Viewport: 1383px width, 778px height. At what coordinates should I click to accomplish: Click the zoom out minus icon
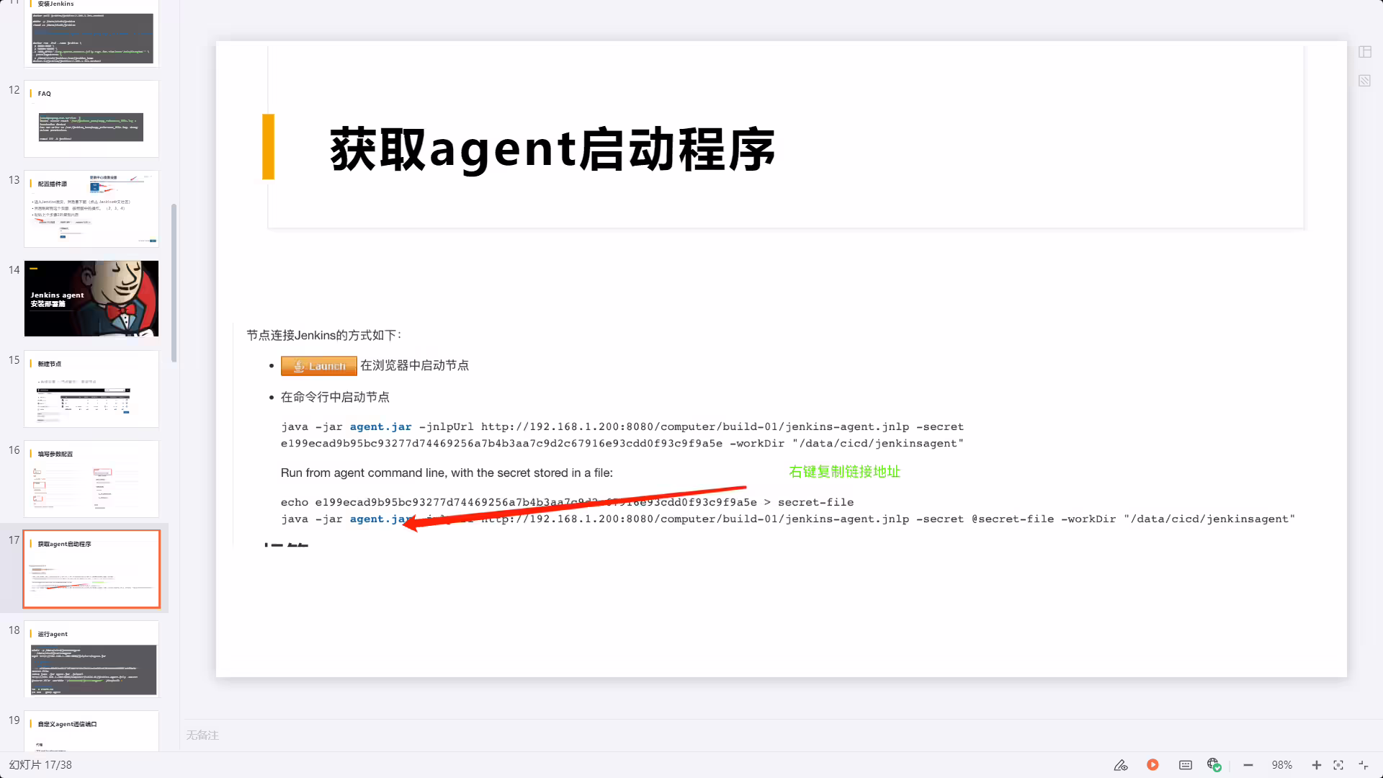[1248, 765]
